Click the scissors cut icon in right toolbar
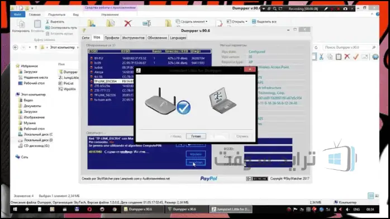This screenshot has width=390, height=219. click(x=321, y=56)
